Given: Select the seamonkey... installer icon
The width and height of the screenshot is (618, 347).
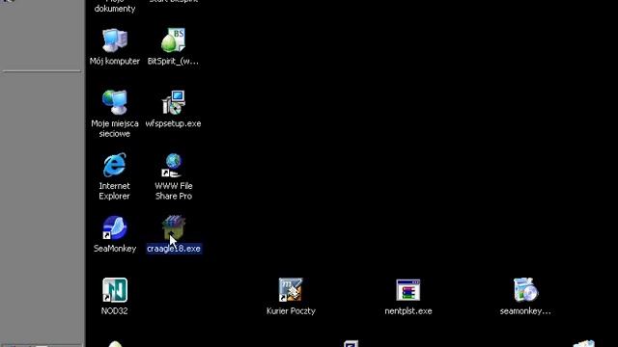Looking at the screenshot, I should tap(525, 289).
